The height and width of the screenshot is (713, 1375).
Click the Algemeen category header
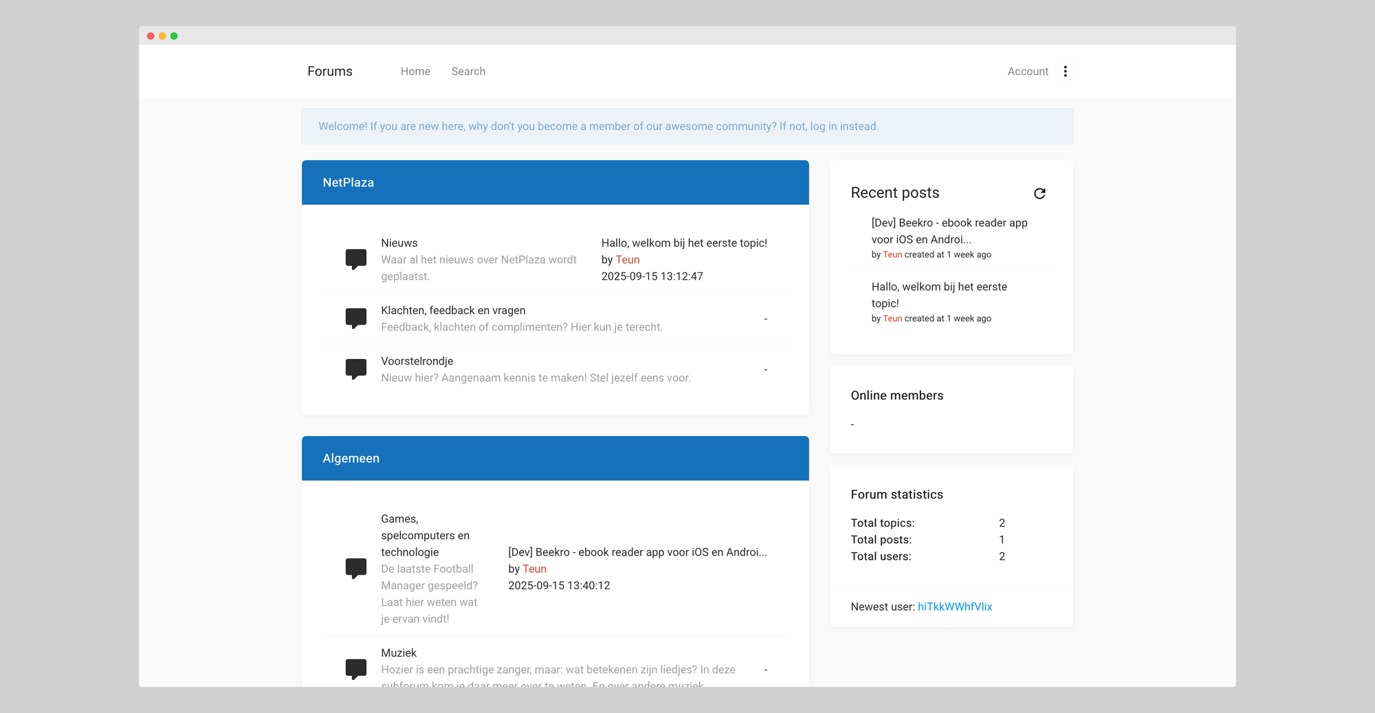pos(351,459)
